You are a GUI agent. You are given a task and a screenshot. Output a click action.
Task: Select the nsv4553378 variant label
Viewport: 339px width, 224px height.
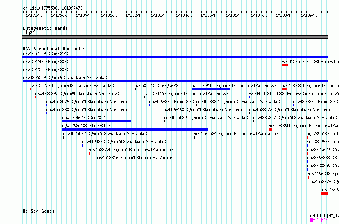pyautogui.click(x=324, y=182)
